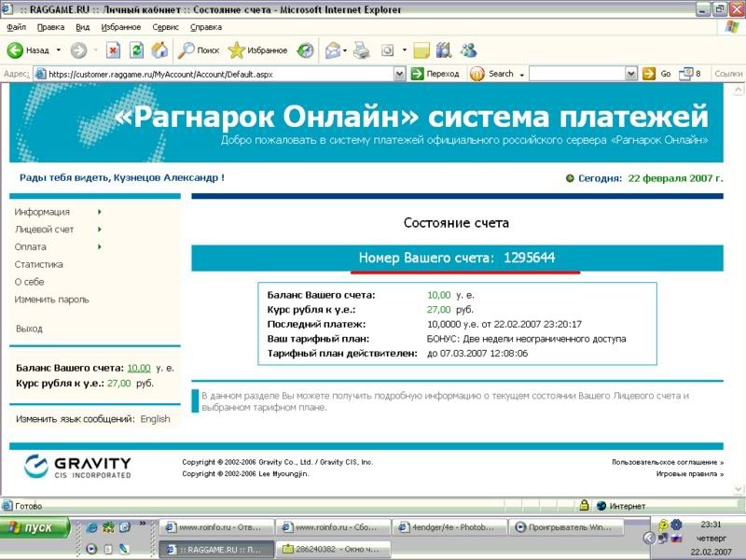Click the padlock icon in the status bar
This screenshot has height=560, width=746.
point(584,506)
